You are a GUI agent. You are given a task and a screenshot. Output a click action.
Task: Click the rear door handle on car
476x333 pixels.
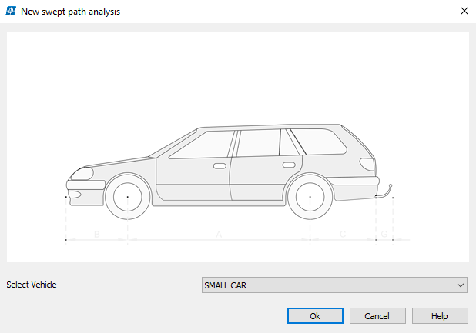pos(288,165)
